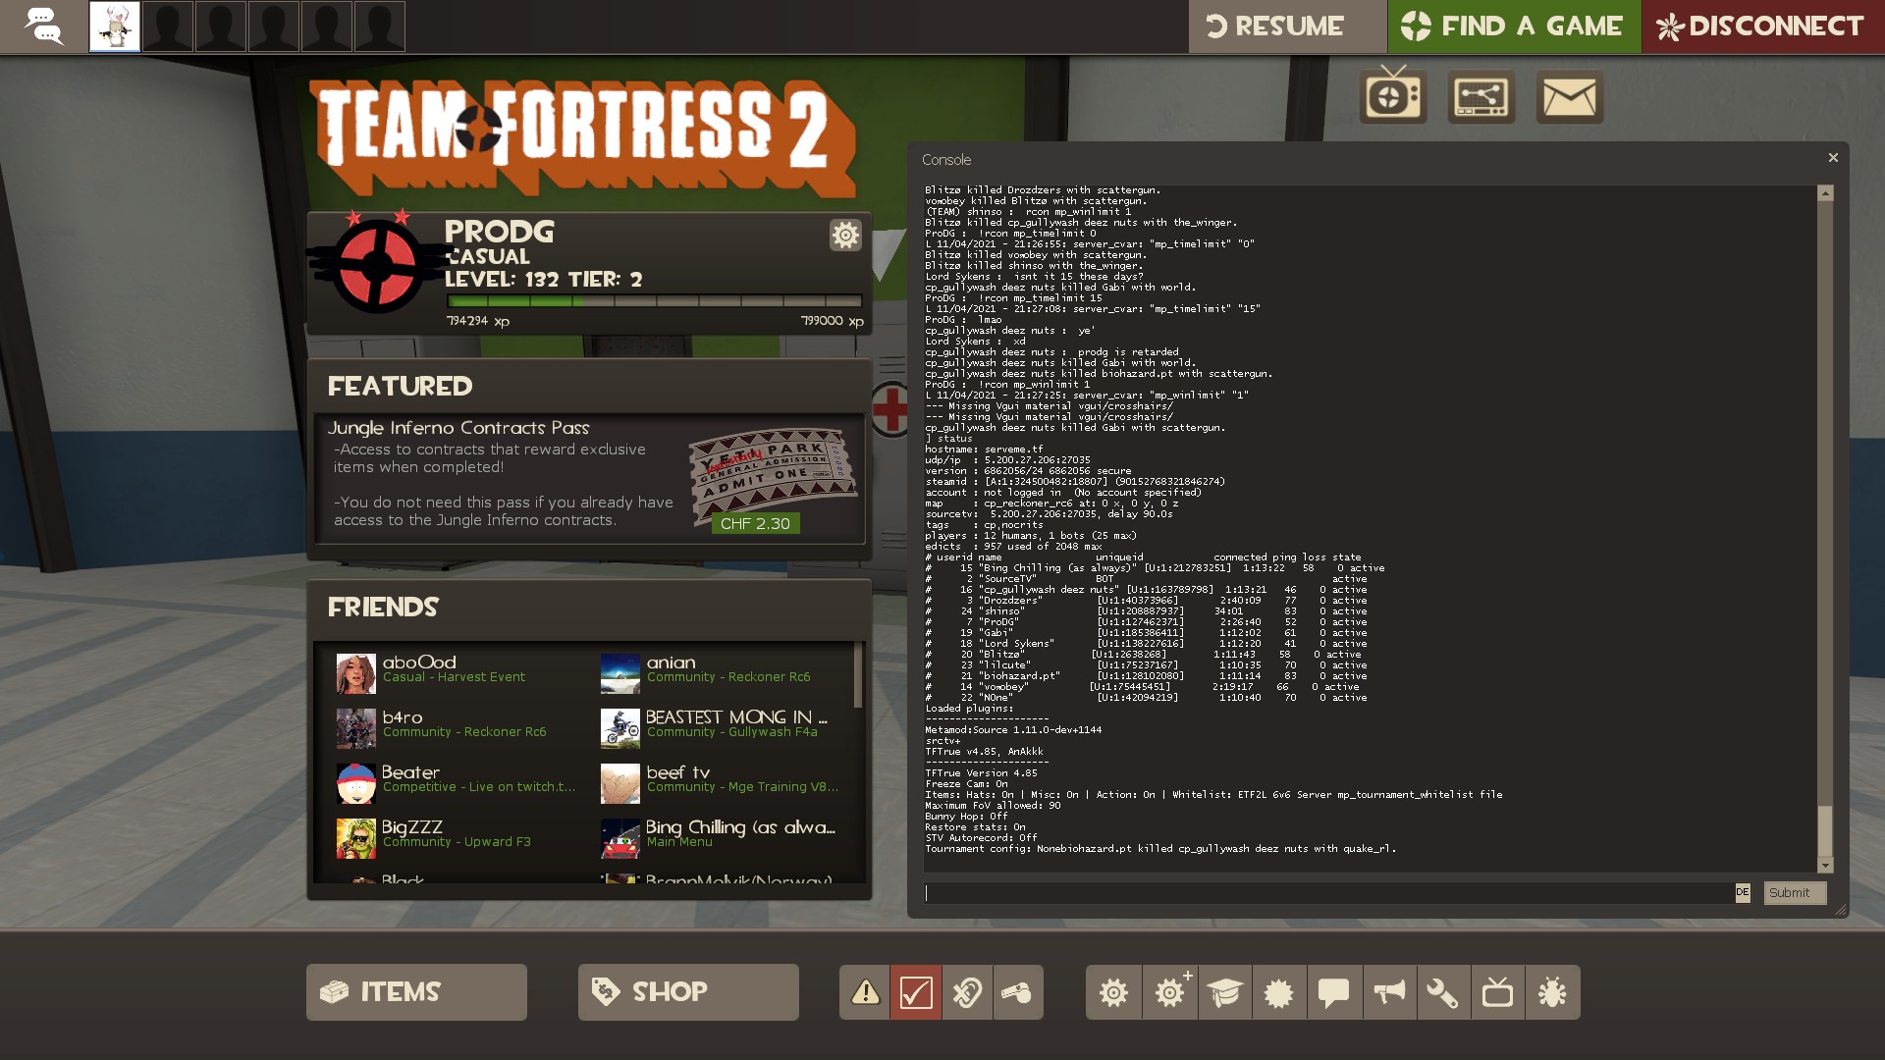The height and width of the screenshot is (1060, 1885).
Task: Click the "biohazard.pt" status row in console
Action: 1146,676
